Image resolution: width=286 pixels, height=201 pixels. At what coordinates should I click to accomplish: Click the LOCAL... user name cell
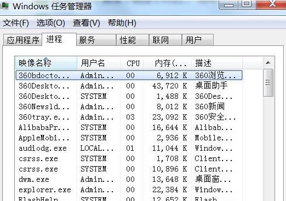pyautogui.click(x=97, y=148)
